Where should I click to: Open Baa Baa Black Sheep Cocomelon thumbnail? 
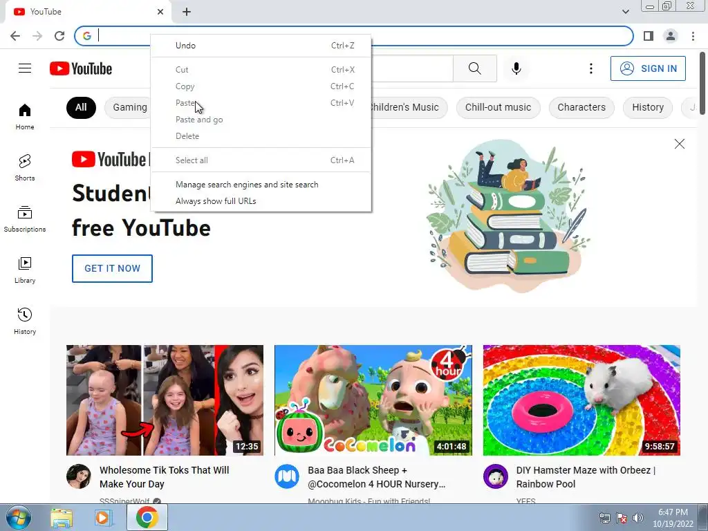coord(373,400)
